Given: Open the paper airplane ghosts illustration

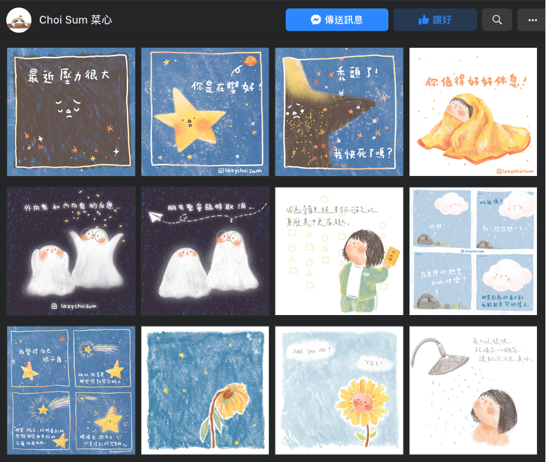Looking at the screenshot, I should pyautogui.click(x=205, y=251).
